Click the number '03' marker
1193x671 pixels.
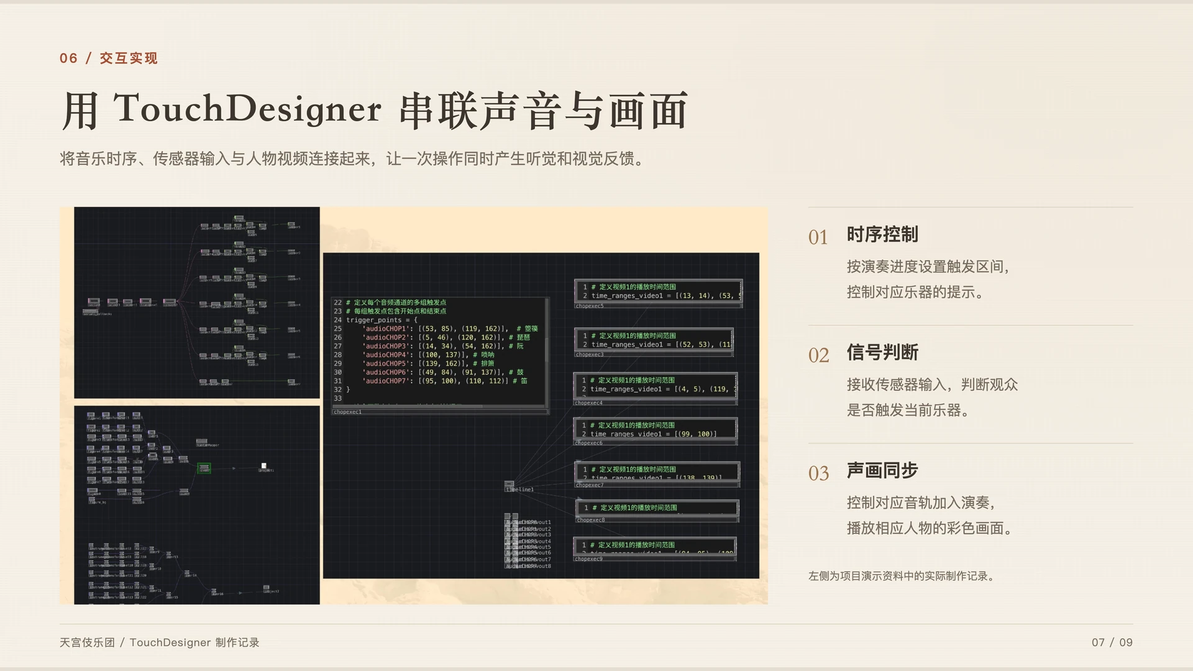tap(819, 473)
